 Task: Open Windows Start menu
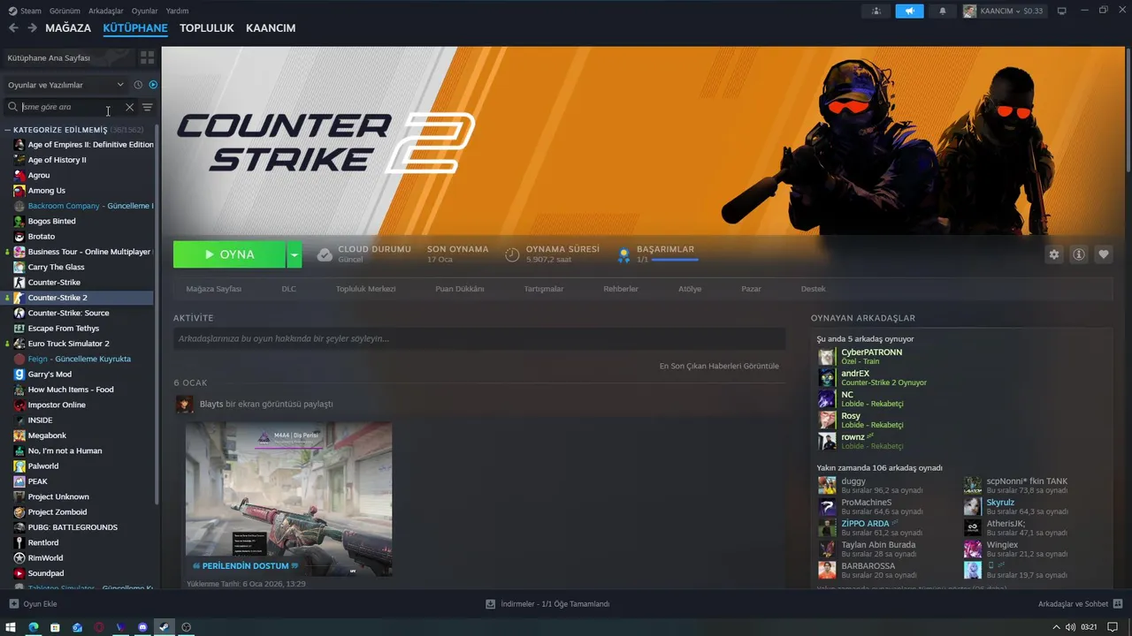11,627
